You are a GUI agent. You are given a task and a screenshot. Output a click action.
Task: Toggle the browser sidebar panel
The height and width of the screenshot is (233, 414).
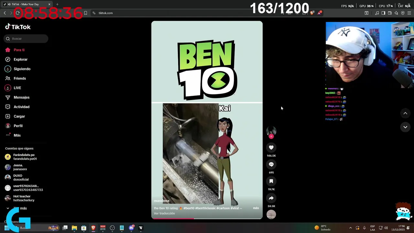383,13
